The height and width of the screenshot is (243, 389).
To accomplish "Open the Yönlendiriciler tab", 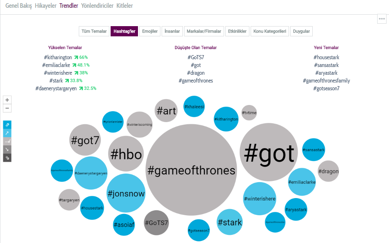I will [x=97, y=6].
